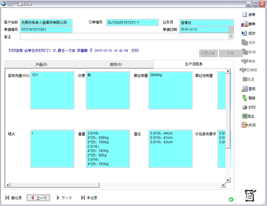The width and height of the screenshot is (267, 206).
Task: Switch to the 产品(6) tab
Action: 42,64
